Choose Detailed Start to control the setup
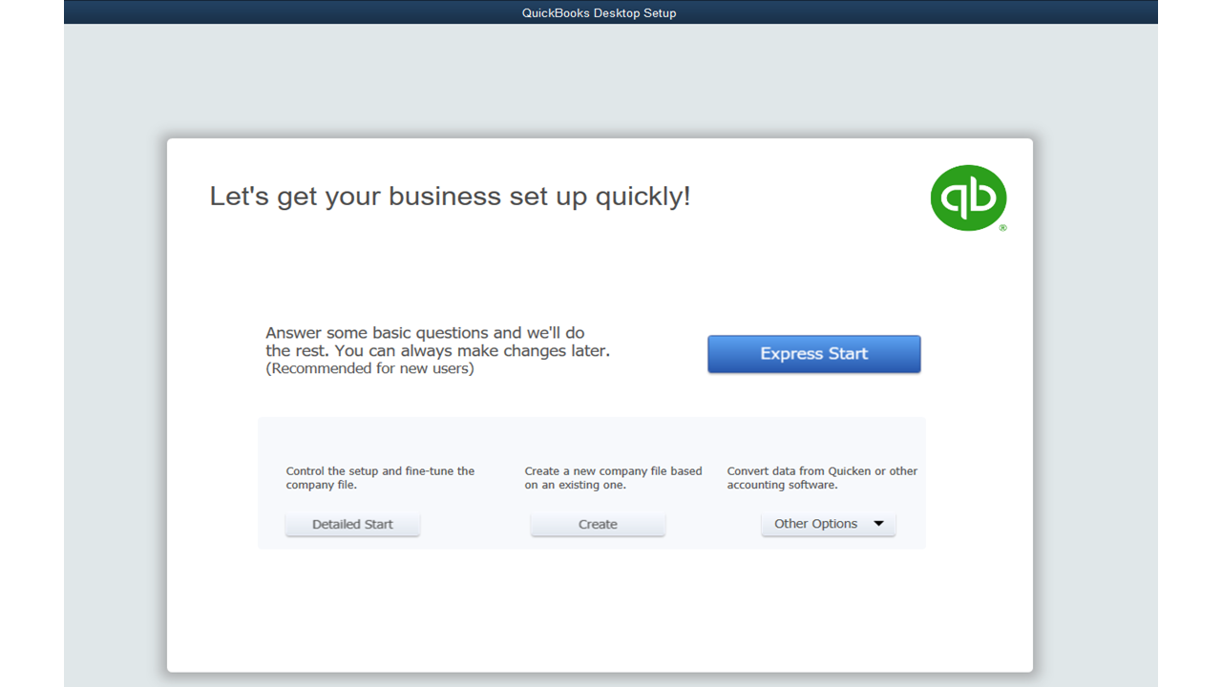Screen dimensions: 1222x687 (x=352, y=523)
